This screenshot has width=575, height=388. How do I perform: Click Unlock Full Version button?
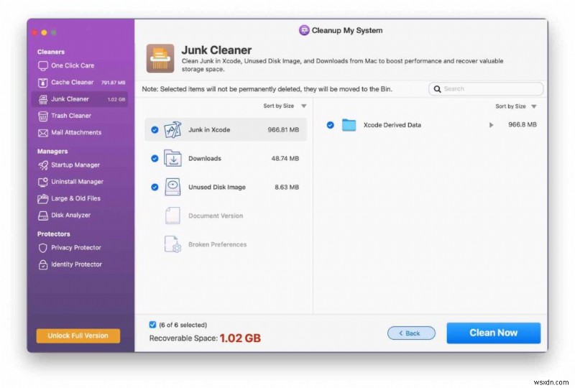tap(78, 336)
